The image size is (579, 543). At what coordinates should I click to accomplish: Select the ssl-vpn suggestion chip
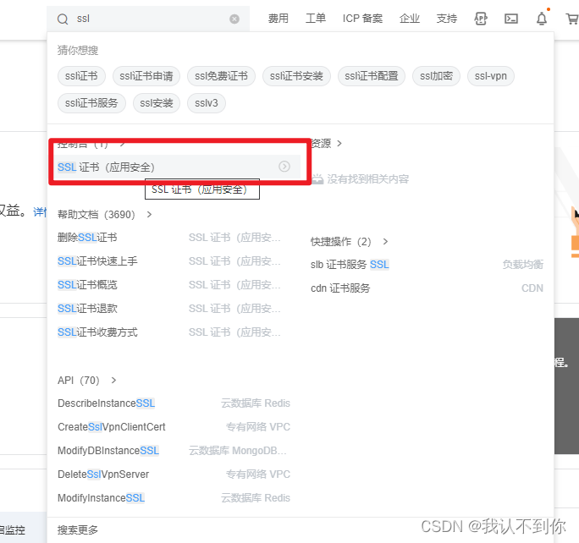[491, 76]
